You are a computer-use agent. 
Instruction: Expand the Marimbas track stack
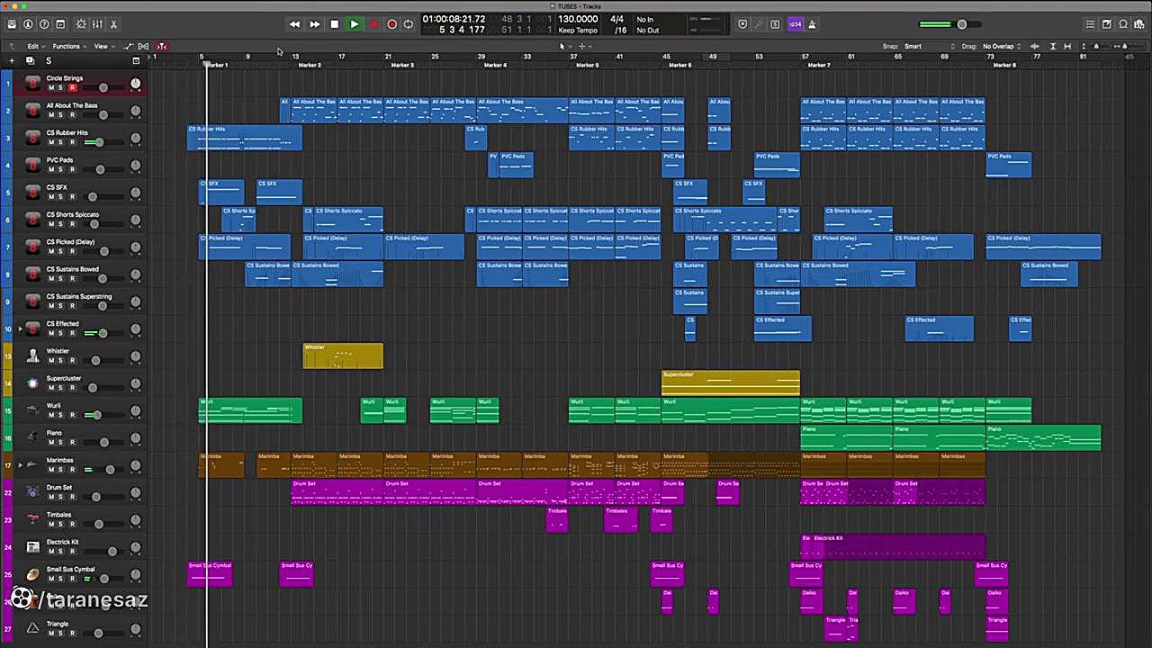(20, 465)
